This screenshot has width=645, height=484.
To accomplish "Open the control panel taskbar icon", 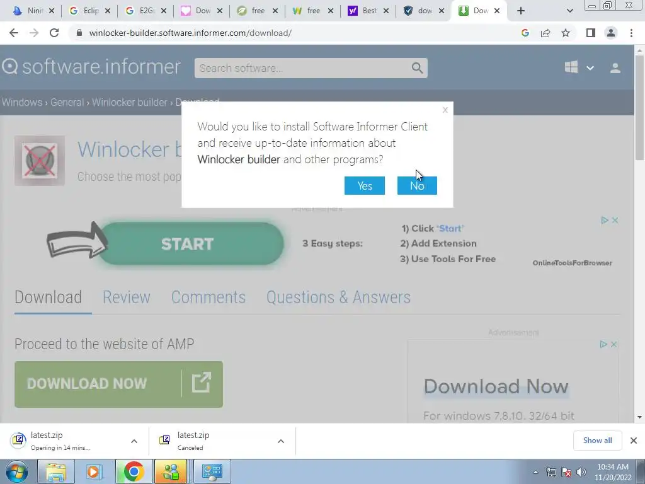I will [212, 471].
